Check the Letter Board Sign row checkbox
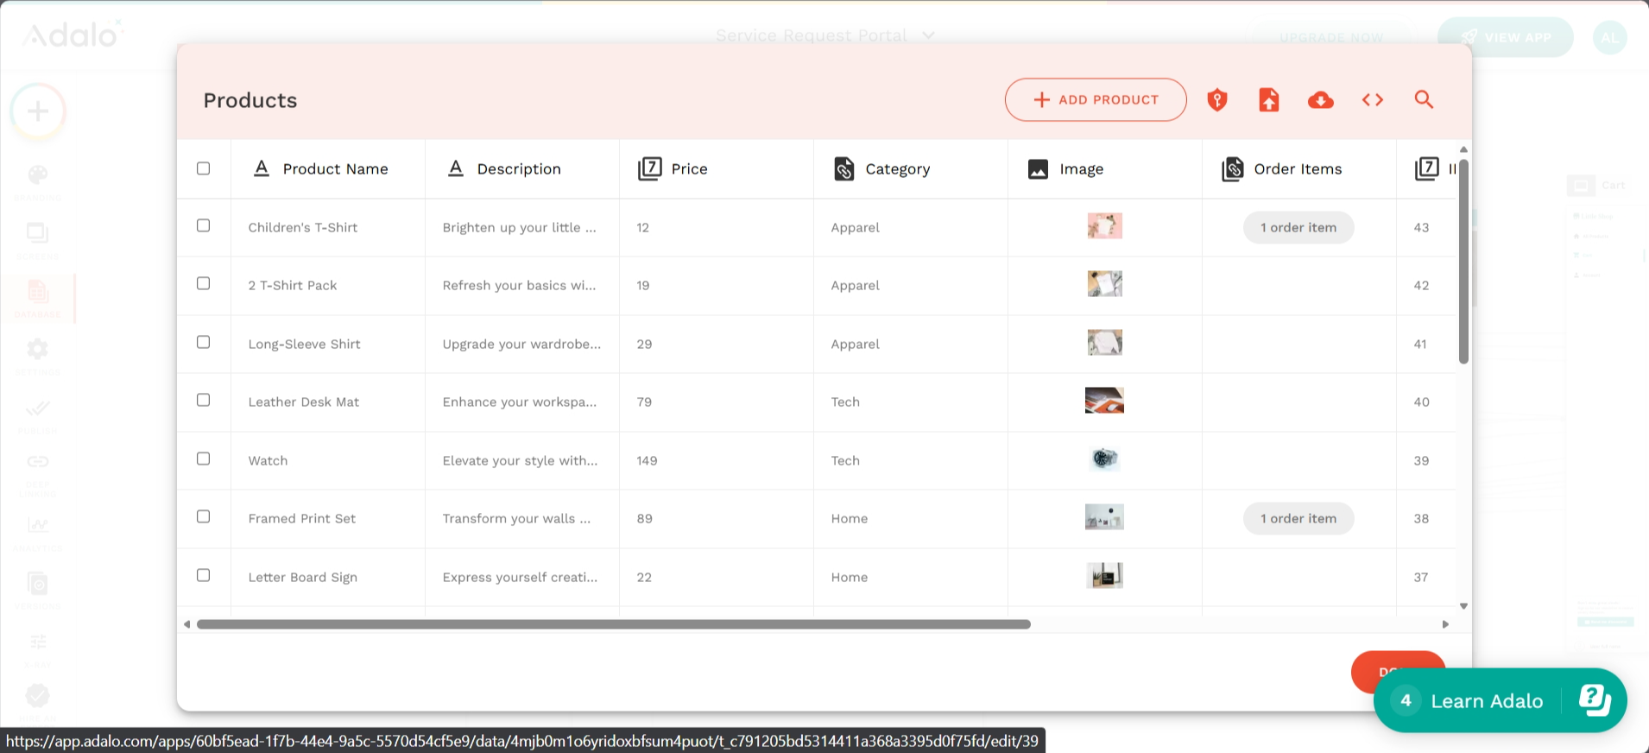This screenshot has width=1649, height=753. tap(204, 575)
